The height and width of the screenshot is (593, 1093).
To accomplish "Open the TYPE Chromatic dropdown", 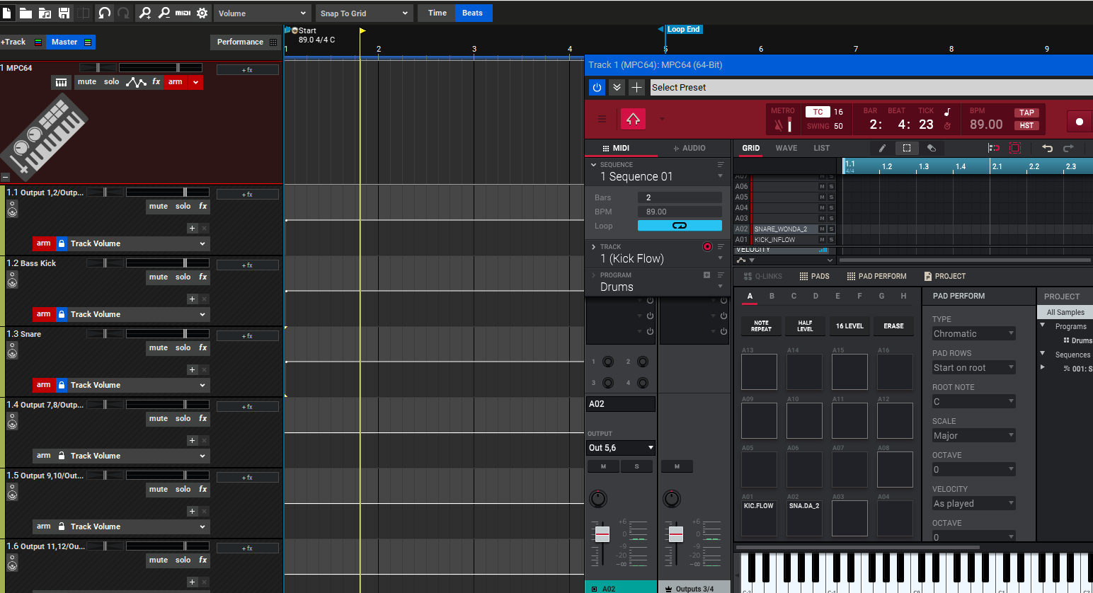I will coord(974,333).
